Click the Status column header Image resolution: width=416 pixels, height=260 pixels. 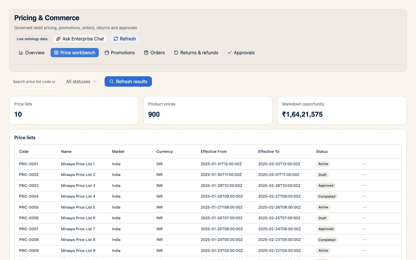322,151
